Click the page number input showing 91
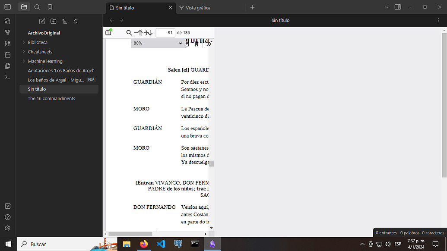This screenshot has height=251, width=447. (165, 32)
